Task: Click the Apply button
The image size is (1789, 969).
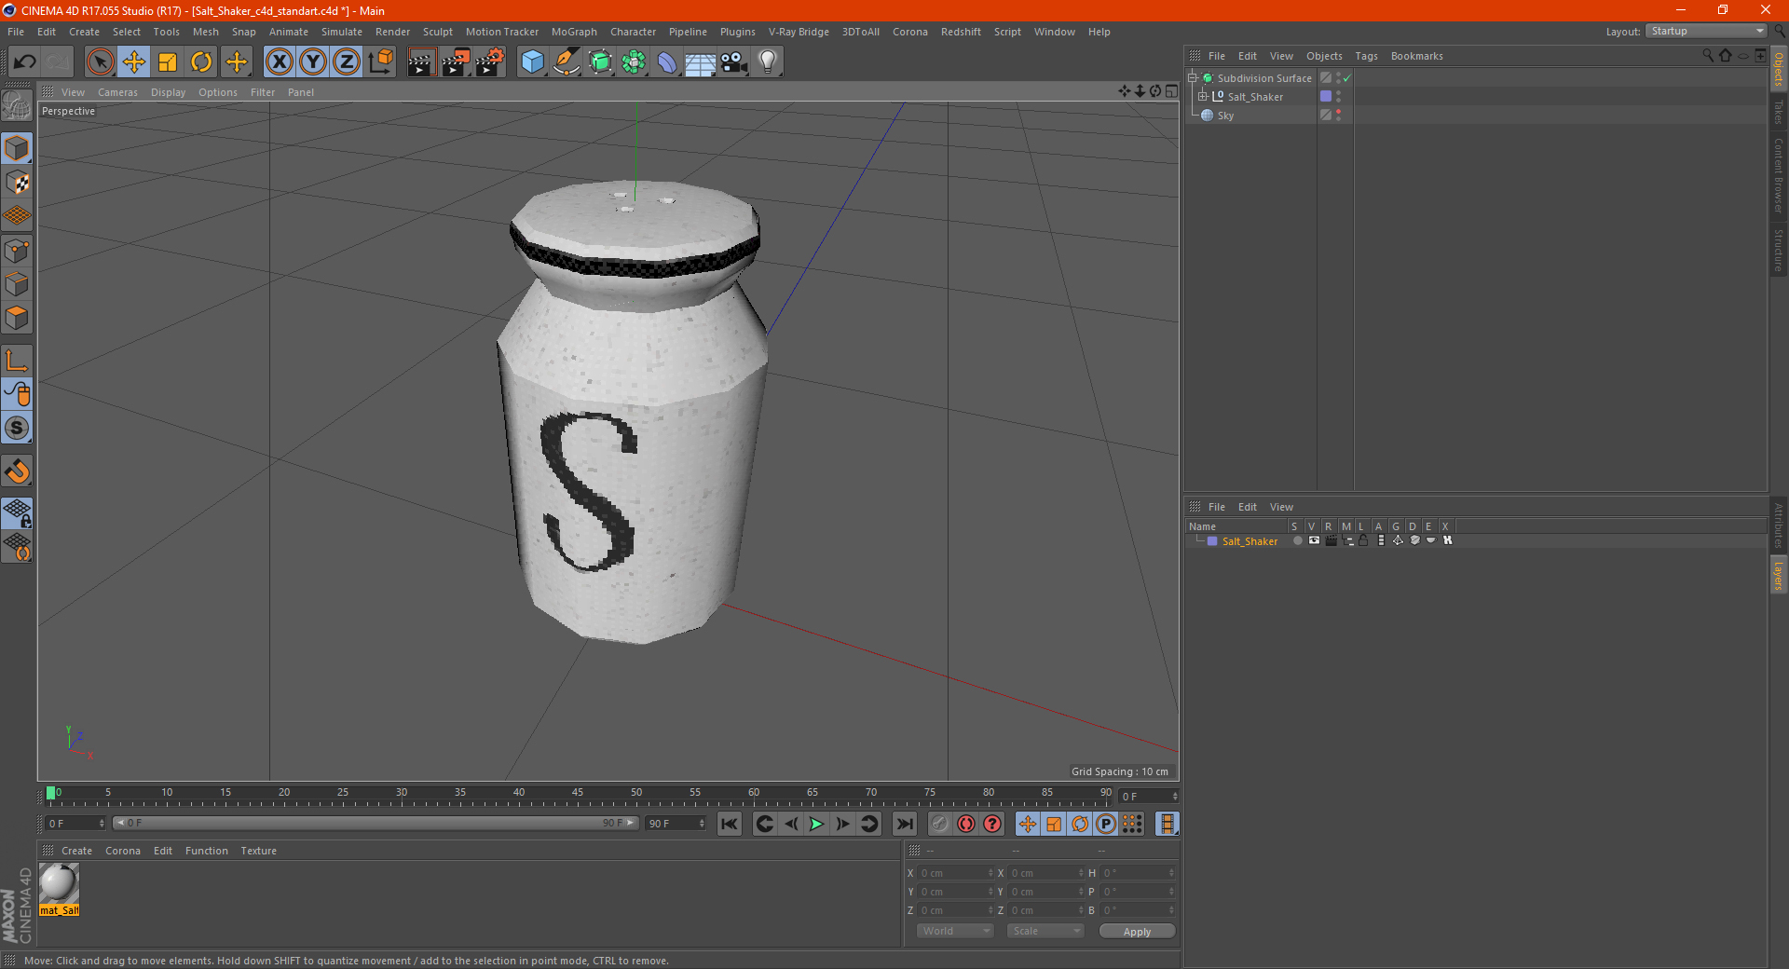Action: pyautogui.click(x=1137, y=932)
